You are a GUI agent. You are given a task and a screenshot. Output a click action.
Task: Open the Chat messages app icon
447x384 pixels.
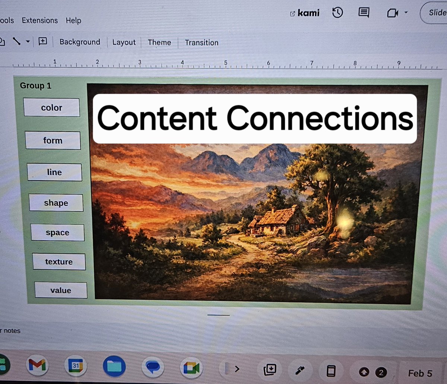[153, 368]
